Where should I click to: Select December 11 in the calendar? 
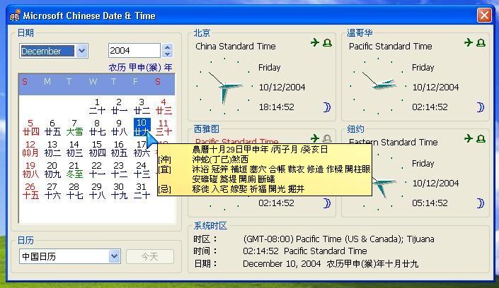(164, 127)
